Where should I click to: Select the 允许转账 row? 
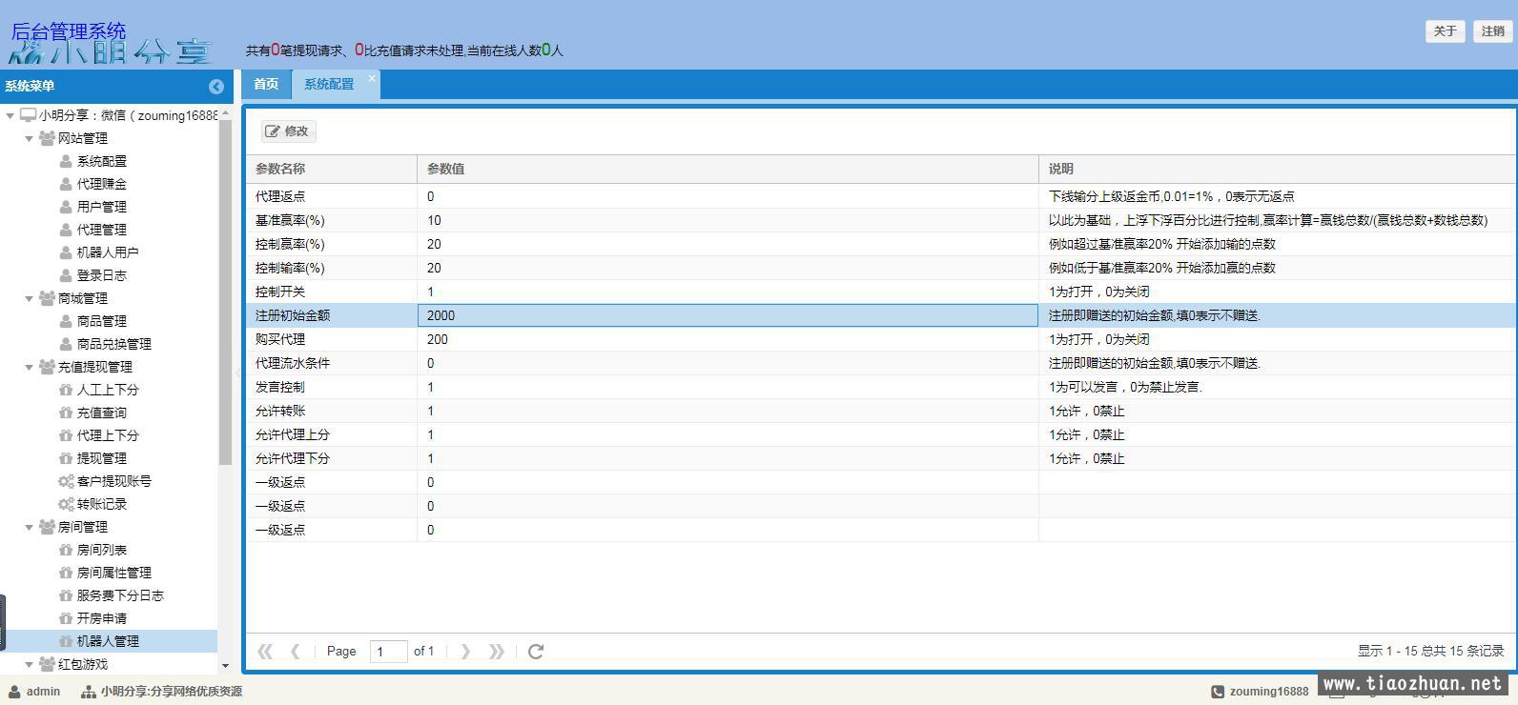[880, 411]
